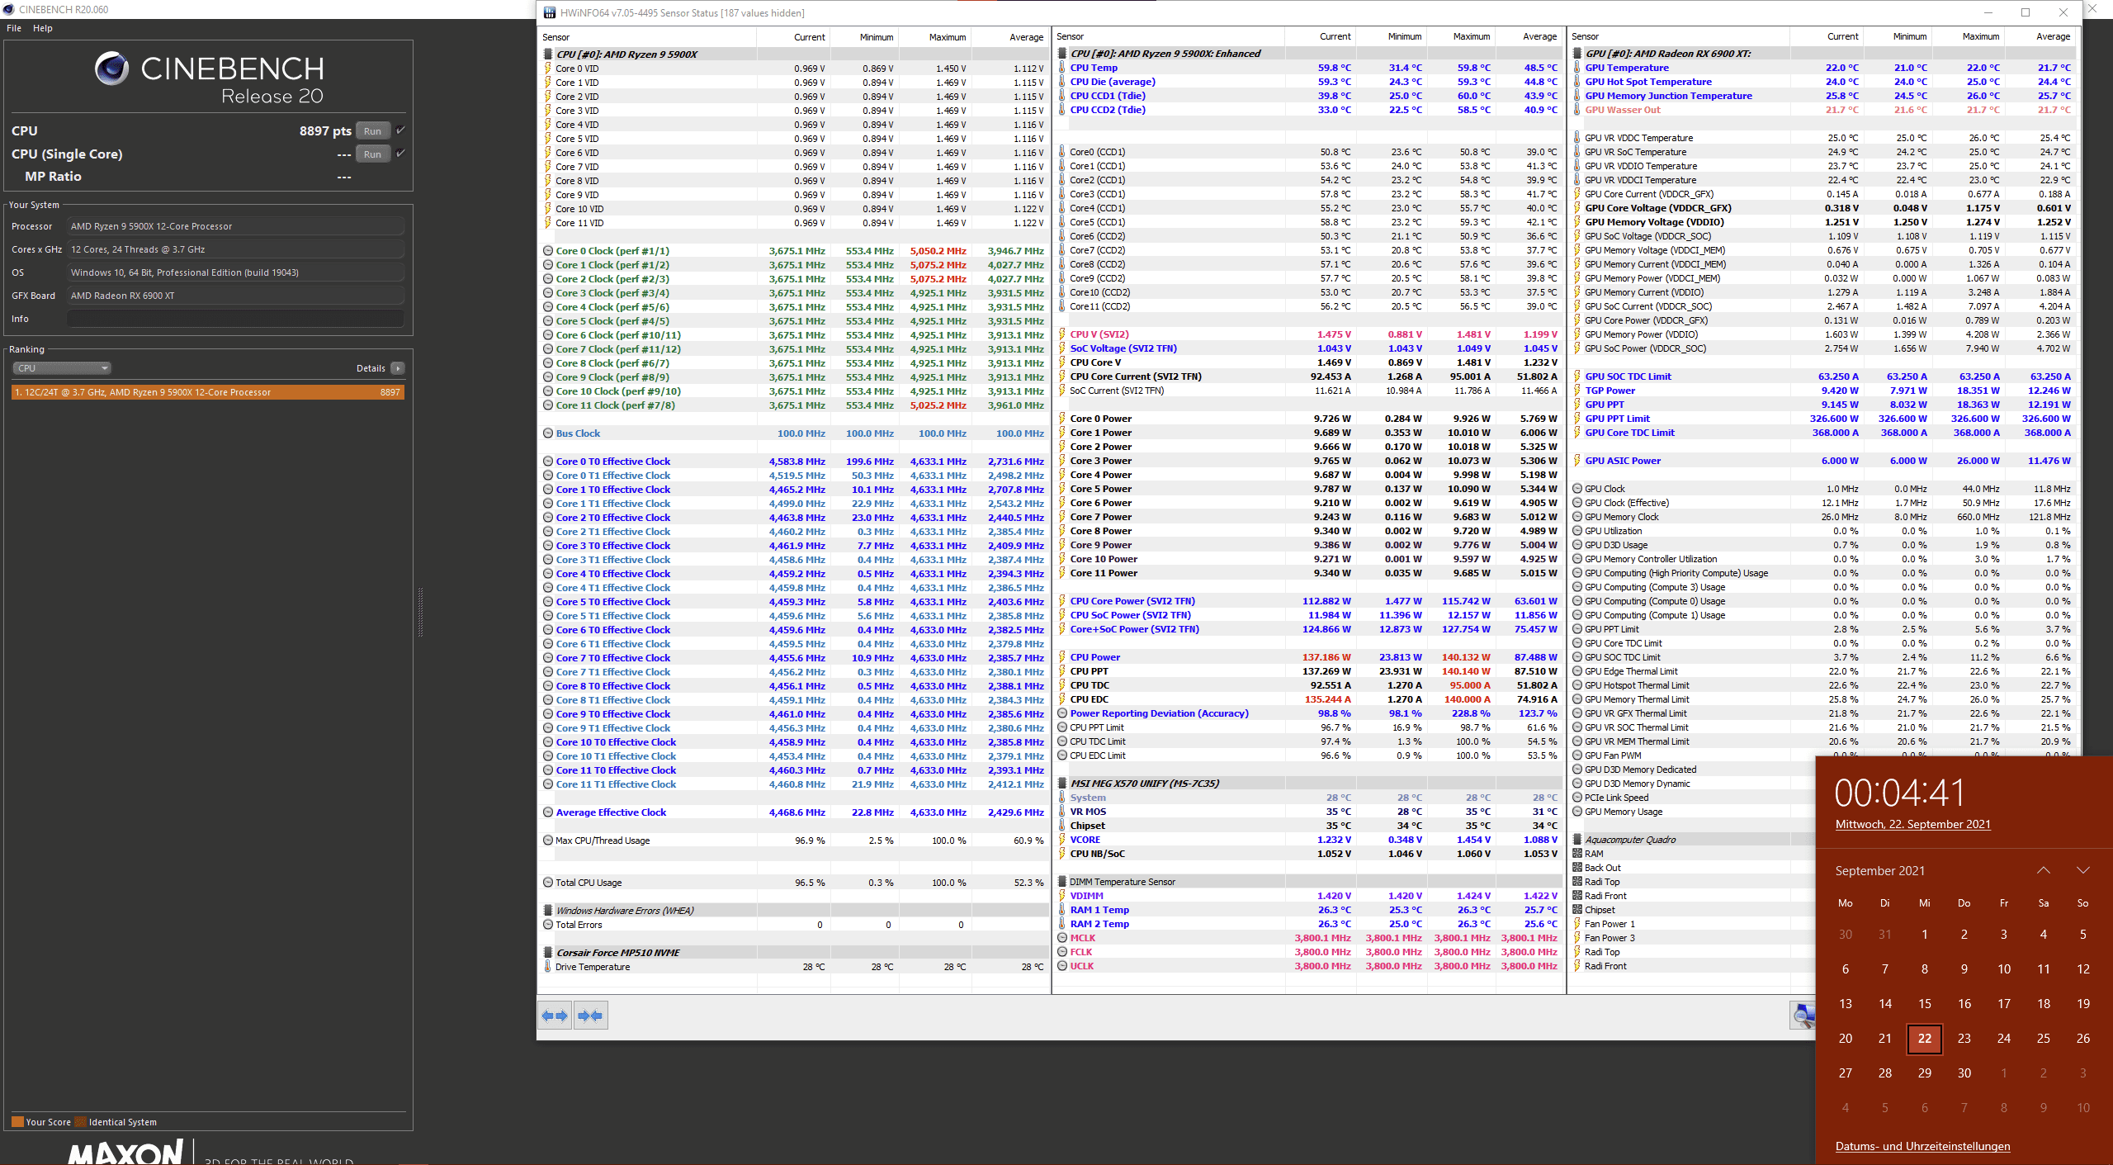
Task: Click the Identical System legend swatch
Action: [x=81, y=1122]
